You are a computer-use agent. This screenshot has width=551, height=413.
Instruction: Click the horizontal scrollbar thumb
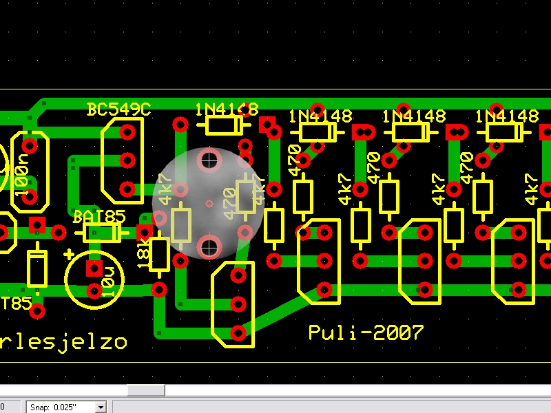click(145, 390)
